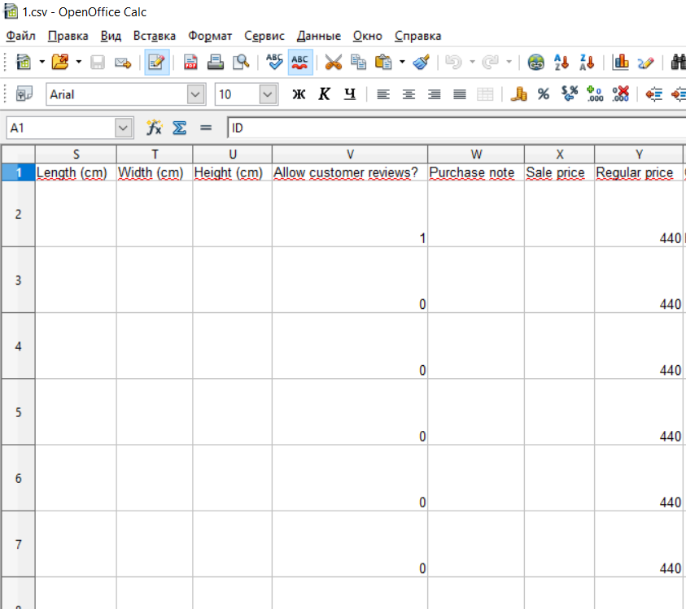Open the Файл menu
The height and width of the screenshot is (609, 686).
[x=20, y=36]
